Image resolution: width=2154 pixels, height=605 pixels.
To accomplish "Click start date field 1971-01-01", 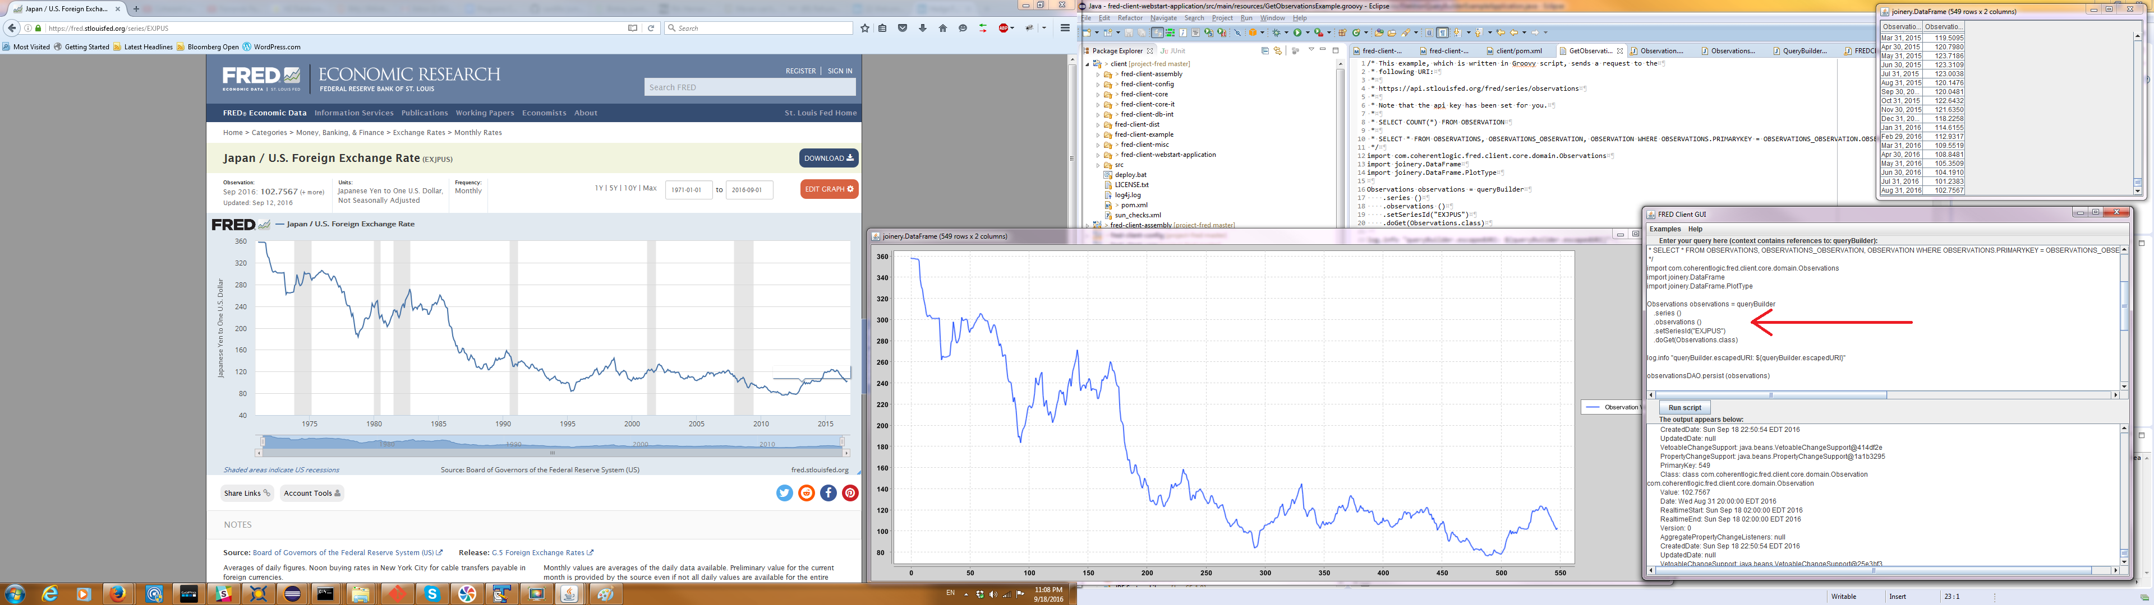I will [x=688, y=190].
